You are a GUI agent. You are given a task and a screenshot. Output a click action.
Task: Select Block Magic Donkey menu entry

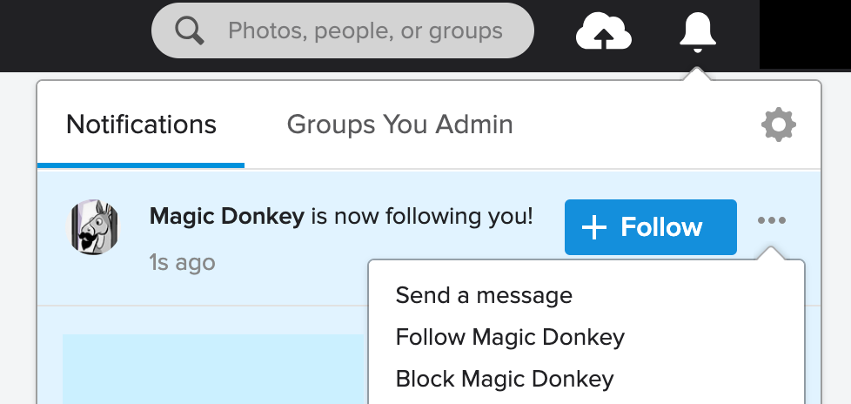505,380
